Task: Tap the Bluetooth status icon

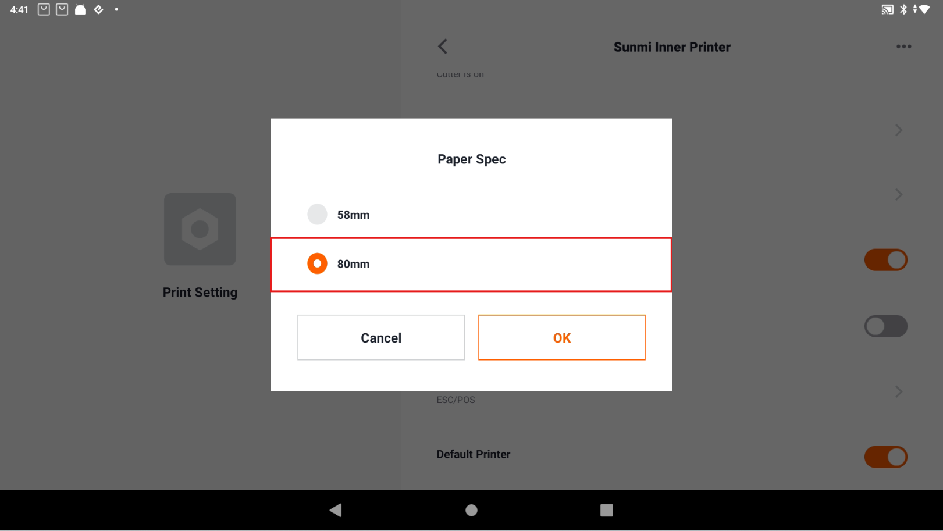Action: click(903, 9)
